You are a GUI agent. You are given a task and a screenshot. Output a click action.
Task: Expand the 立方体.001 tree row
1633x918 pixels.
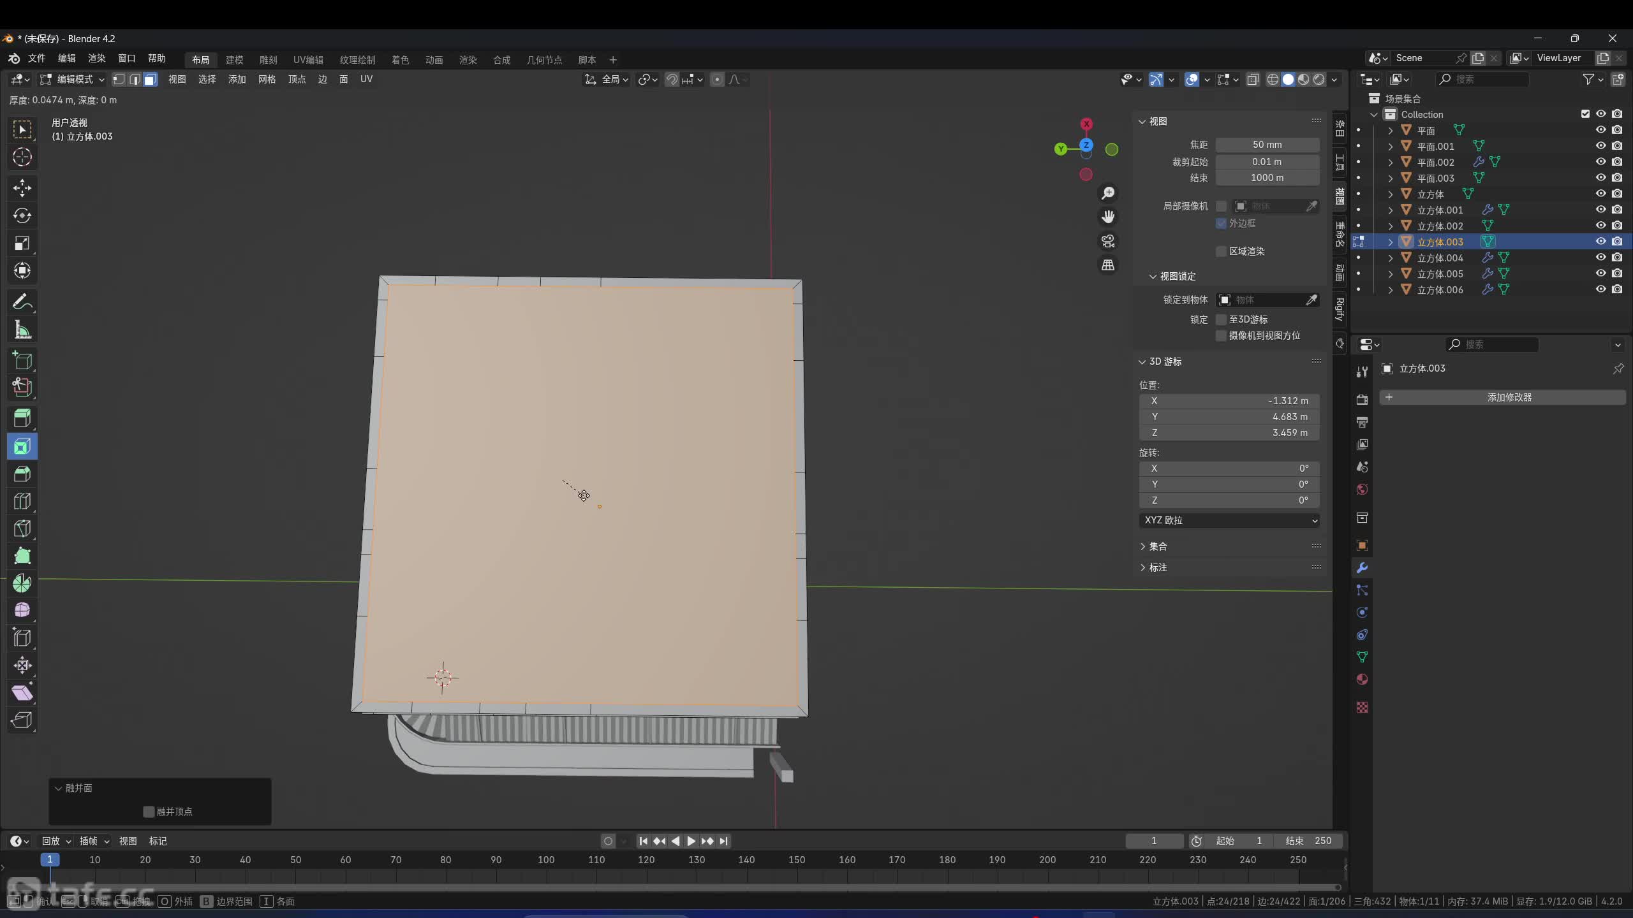click(x=1390, y=210)
